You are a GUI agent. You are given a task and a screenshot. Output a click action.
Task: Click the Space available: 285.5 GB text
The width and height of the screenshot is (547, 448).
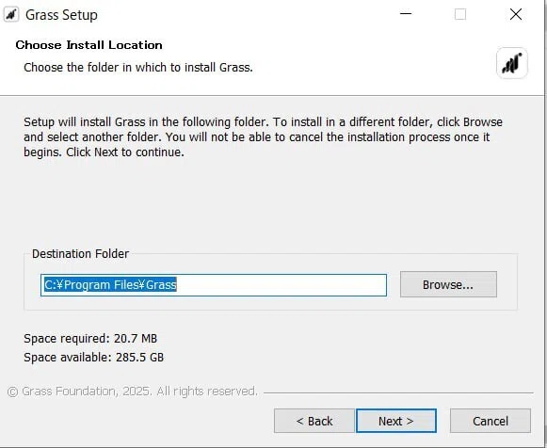(x=93, y=358)
